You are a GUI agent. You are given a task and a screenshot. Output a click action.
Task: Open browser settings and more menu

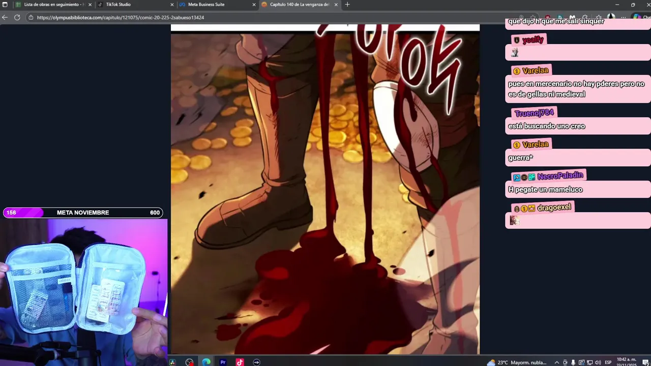(623, 17)
